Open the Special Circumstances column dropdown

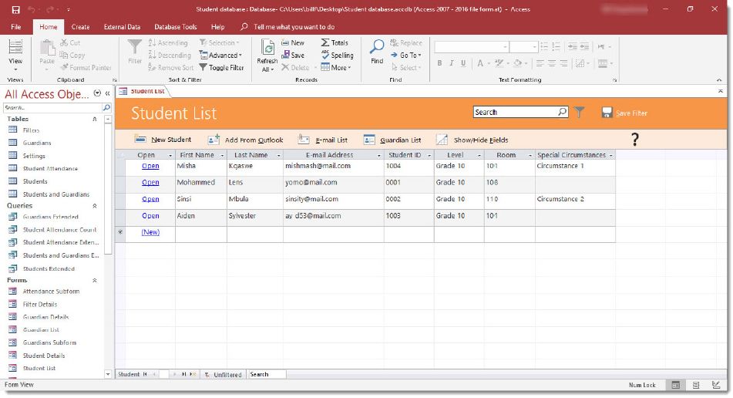[611, 156]
